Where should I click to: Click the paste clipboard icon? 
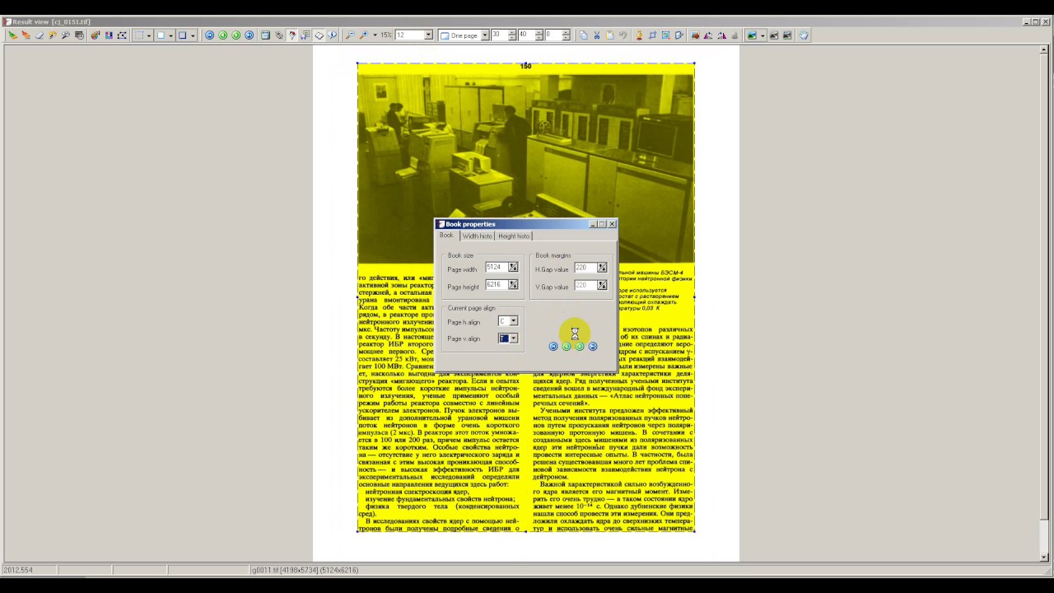610,35
